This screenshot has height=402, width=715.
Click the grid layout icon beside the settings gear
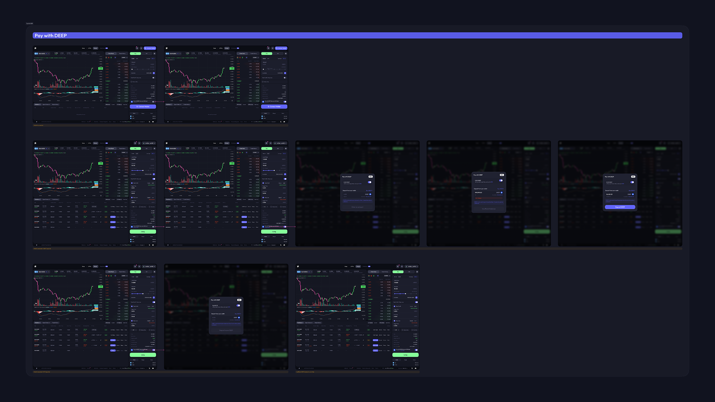(x=135, y=143)
